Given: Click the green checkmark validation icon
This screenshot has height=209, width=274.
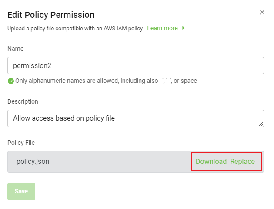Looking at the screenshot, I should pyautogui.click(x=11, y=81).
